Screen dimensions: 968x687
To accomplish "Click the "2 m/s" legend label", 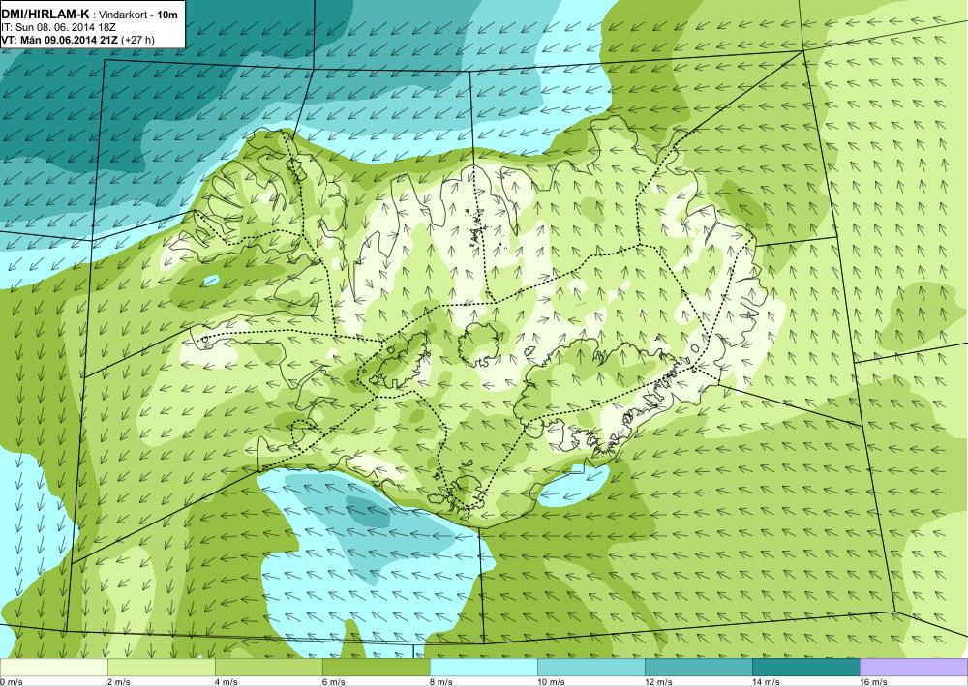I will click(x=118, y=681).
